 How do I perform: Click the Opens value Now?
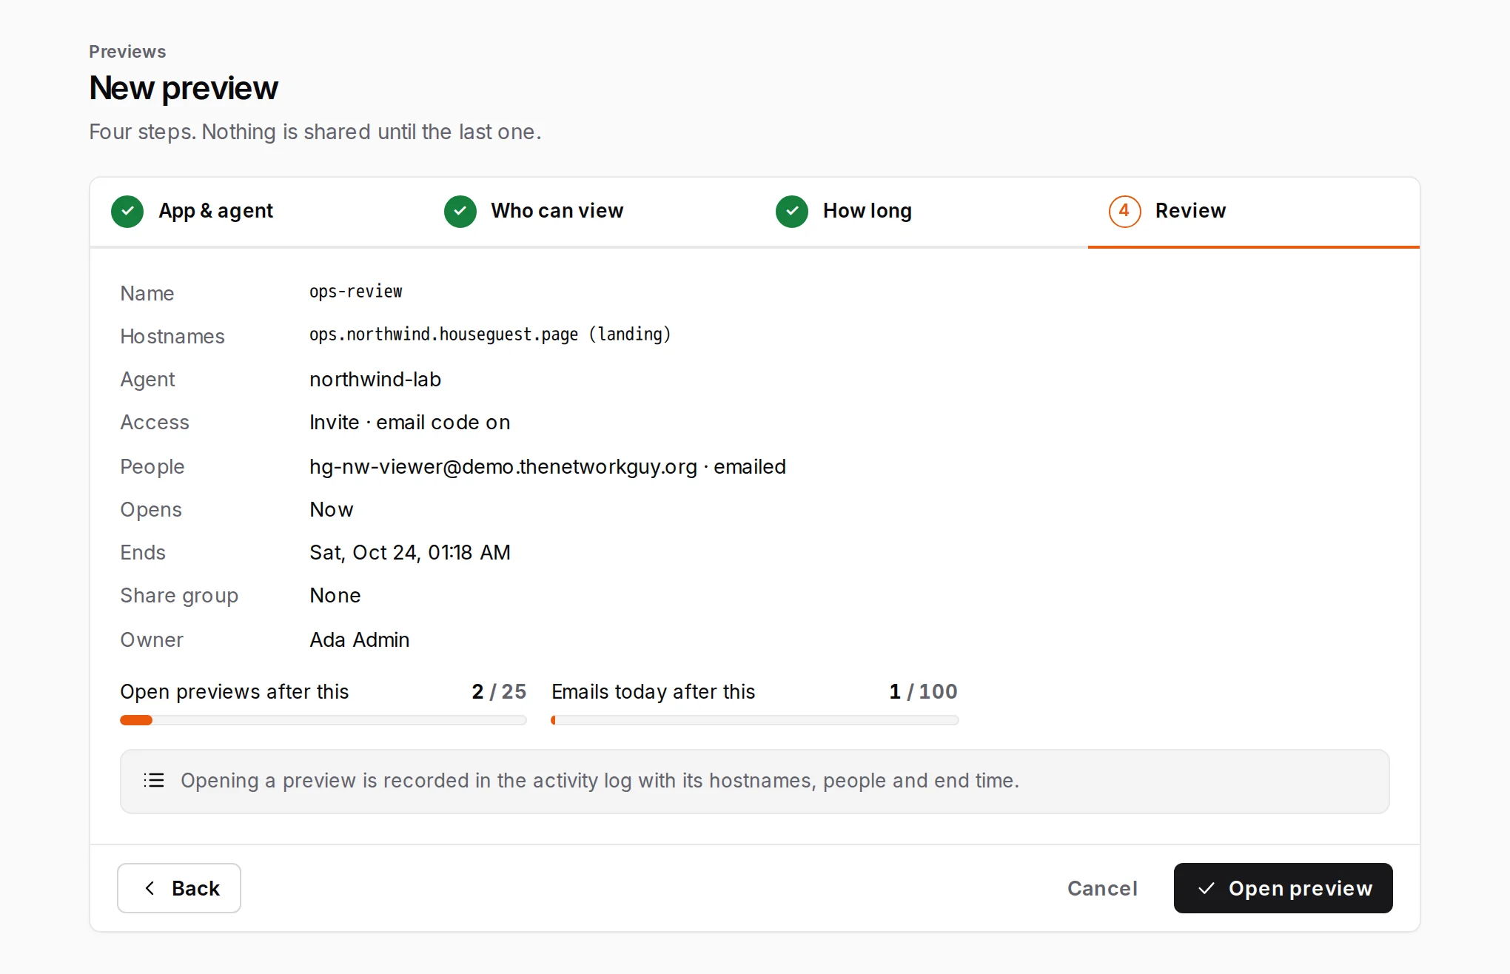pos(332,510)
